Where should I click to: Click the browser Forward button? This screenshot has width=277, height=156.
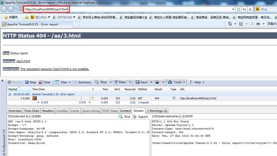11,9
